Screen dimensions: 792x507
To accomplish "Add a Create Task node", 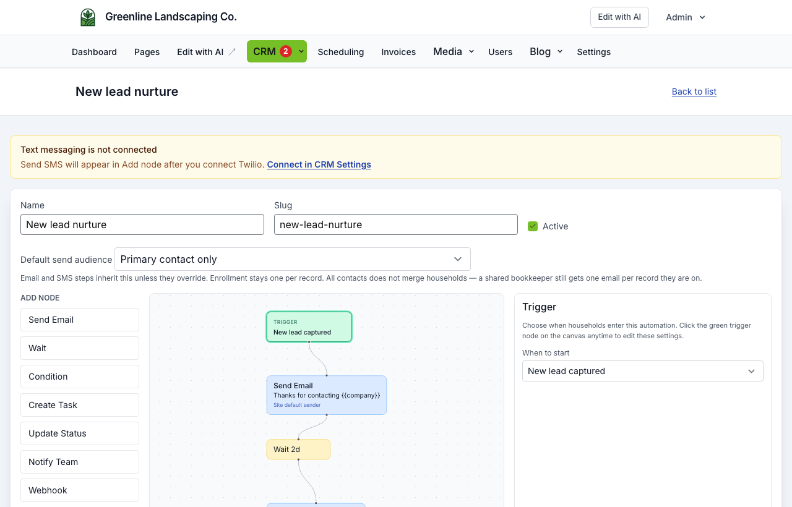I will coord(80,405).
